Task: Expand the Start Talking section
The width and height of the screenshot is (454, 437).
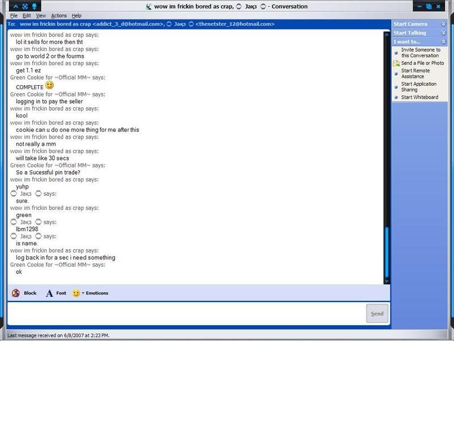Action: [x=443, y=33]
